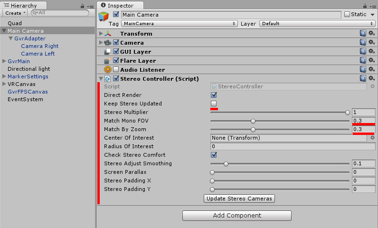Collapse GvrAdapter tree node
378x228 pixels.
coord(10,38)
